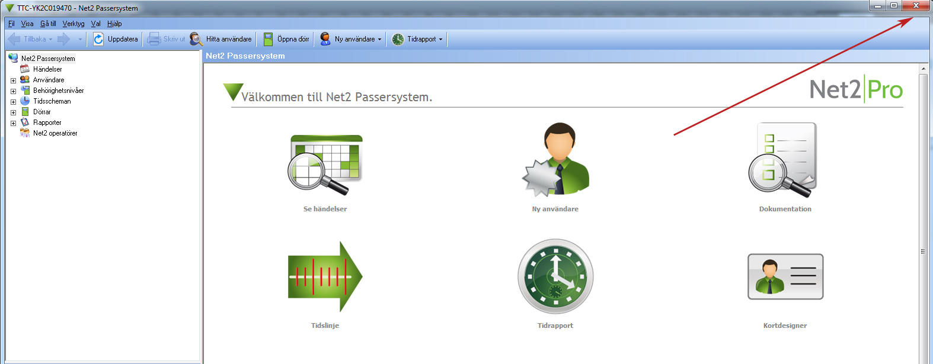Click the Ny användare toolbar person icon

coord(325,39)
